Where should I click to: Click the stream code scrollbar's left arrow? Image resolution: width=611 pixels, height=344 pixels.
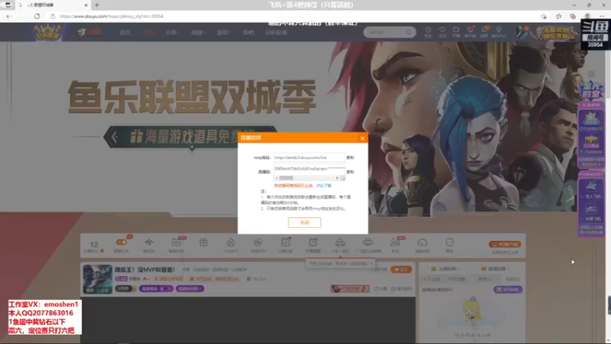coord(276,178)
